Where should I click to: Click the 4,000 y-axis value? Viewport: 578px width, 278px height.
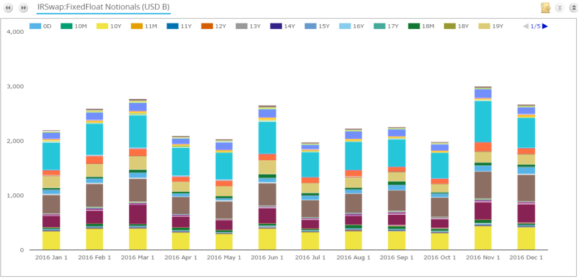coord(15,32)
